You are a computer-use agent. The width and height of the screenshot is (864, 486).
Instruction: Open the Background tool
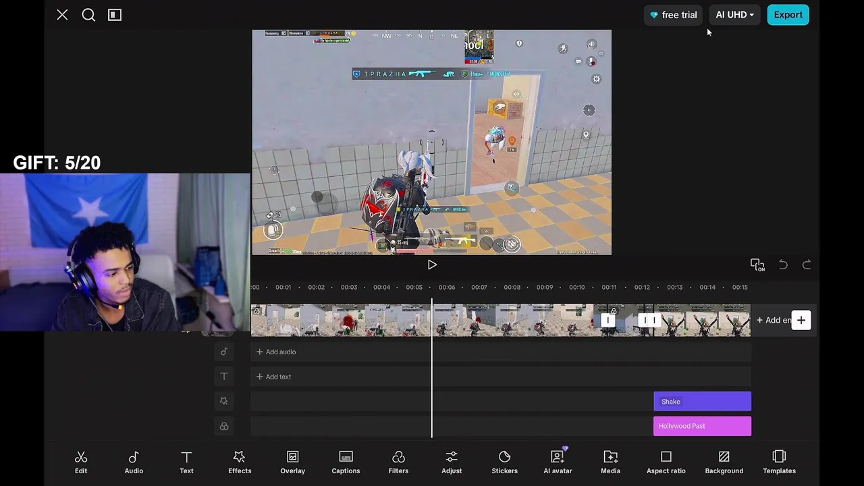click(724, 462)
